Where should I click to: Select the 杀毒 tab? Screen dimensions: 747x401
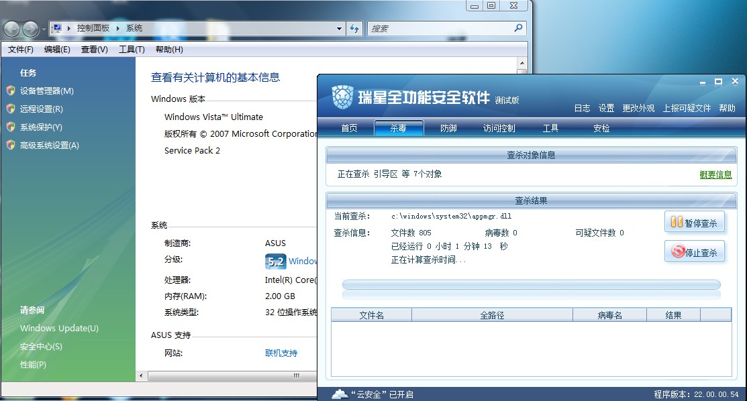(399, 128)
